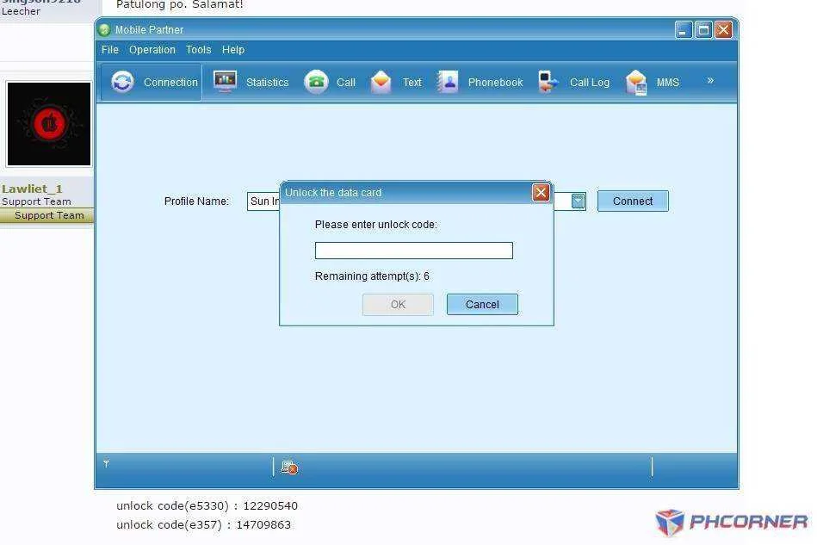The width and height of the screenshot is (817, 545).
Task: Expand the Profile Name dropdown arrow
Action: (x=578, y=201)
